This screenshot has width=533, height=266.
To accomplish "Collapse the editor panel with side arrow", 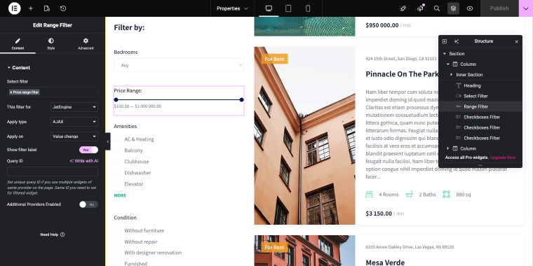I will (x=108, y=141).
